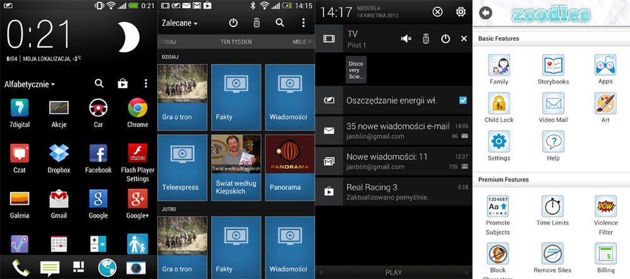This screenshot has width=630, height=279.
Task: Open Billing in Zoodles
Action: (x=605, y=258)
